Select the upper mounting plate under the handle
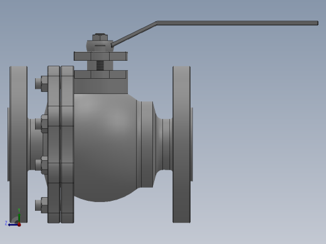Screen dimensions: 326x244 pos(101,56)
